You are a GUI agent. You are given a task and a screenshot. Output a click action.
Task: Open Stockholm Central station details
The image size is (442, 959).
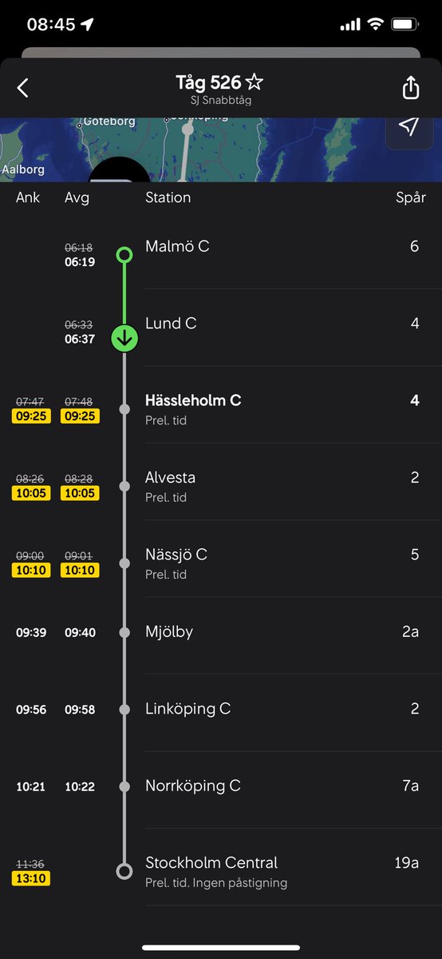pos(221,867)
